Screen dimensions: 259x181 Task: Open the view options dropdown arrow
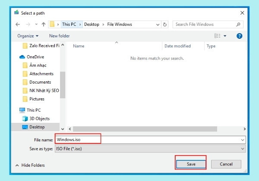(x=225, y=36)
